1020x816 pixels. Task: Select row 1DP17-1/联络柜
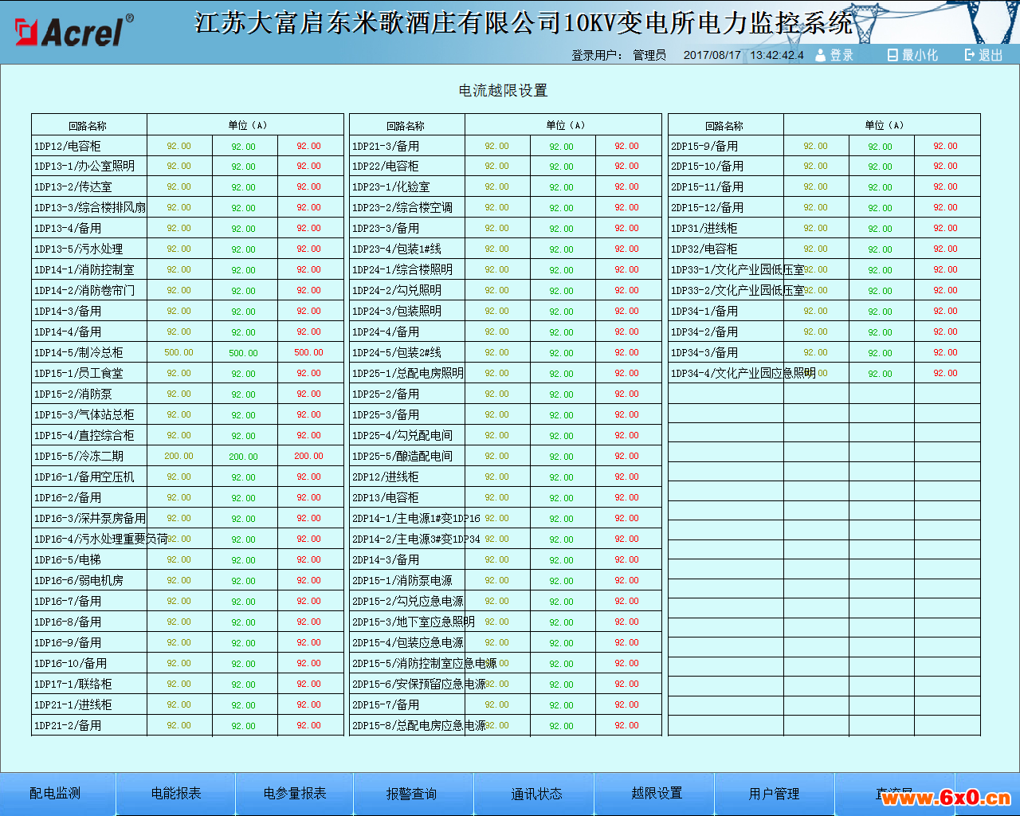tap(187, 685)
